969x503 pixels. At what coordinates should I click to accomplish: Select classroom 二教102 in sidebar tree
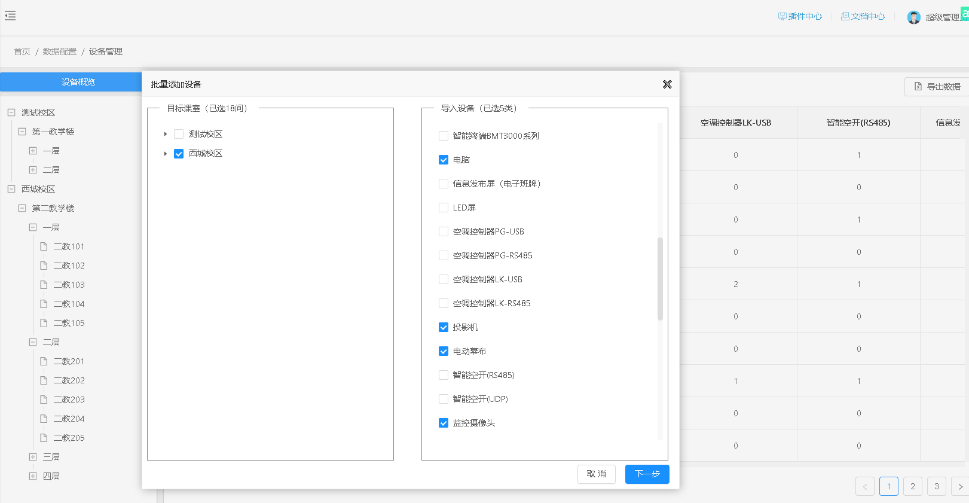click(69, 266)
